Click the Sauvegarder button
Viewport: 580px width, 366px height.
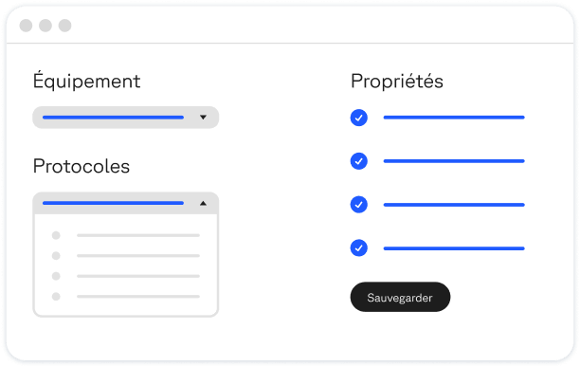(400, 297)
